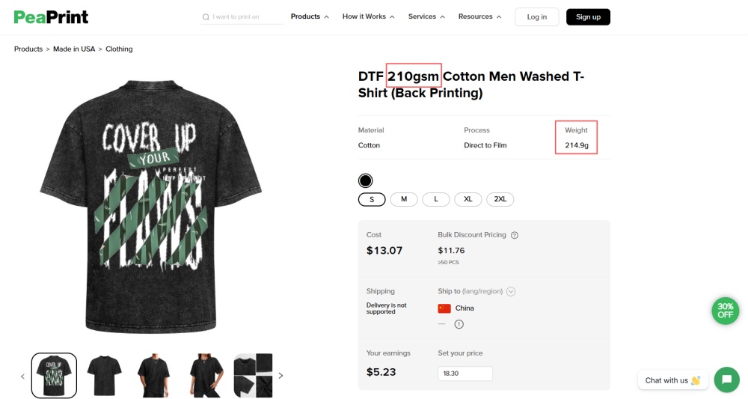Show next thumbnails with right arrow
Image resolution: width=748 pixels, height=399 pixels.
click(280, 376)
